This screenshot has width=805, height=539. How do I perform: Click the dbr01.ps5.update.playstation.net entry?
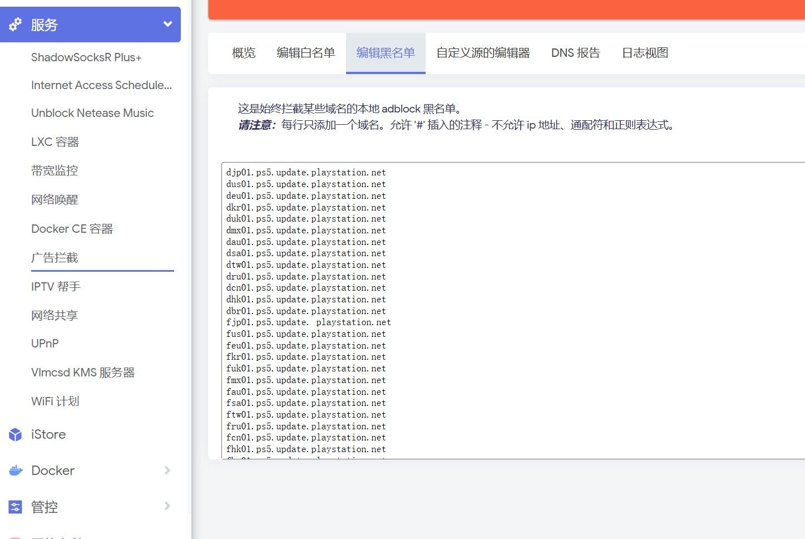306,311
